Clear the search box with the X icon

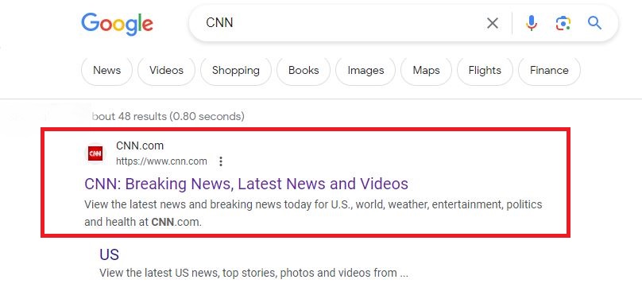coord(493,23)
